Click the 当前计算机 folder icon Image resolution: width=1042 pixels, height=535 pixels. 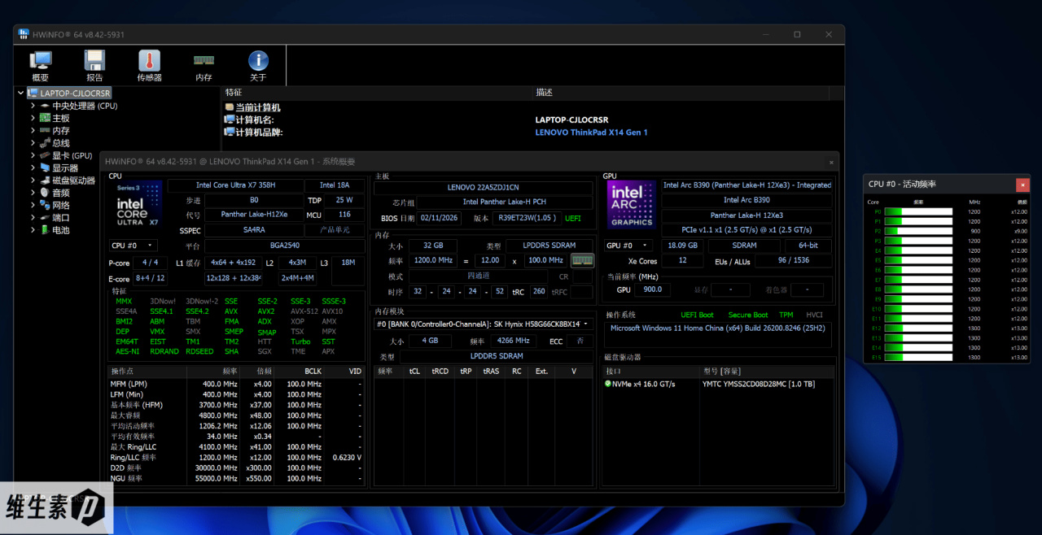click(x=230, y=107)
